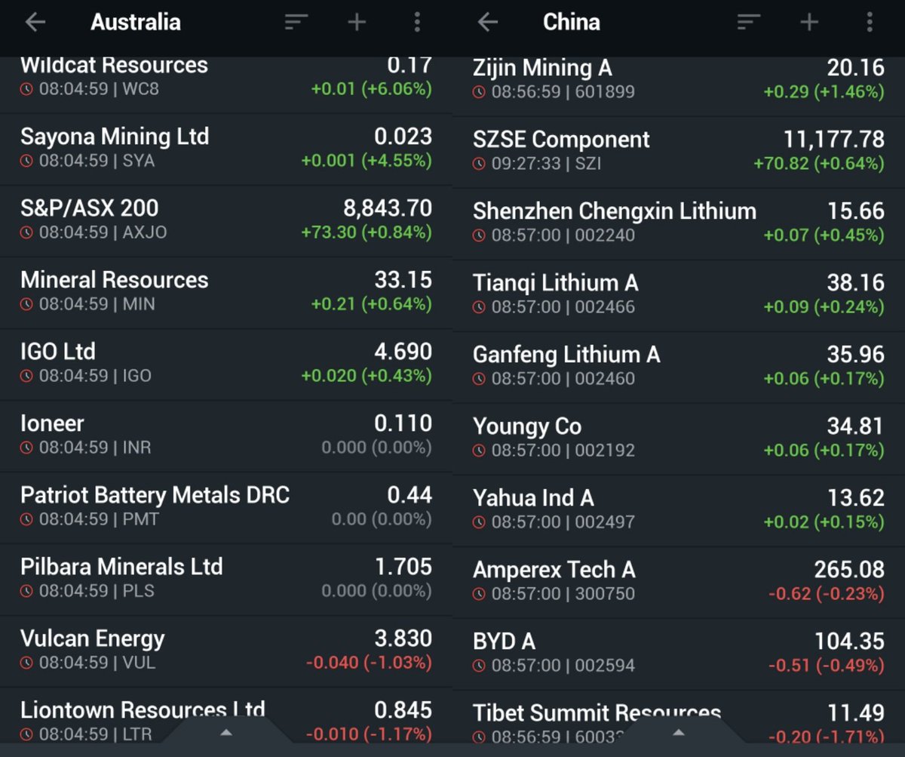Open sort settings for the China watchlist
This screenshot has height=757, width=905.
click(748, 22)
